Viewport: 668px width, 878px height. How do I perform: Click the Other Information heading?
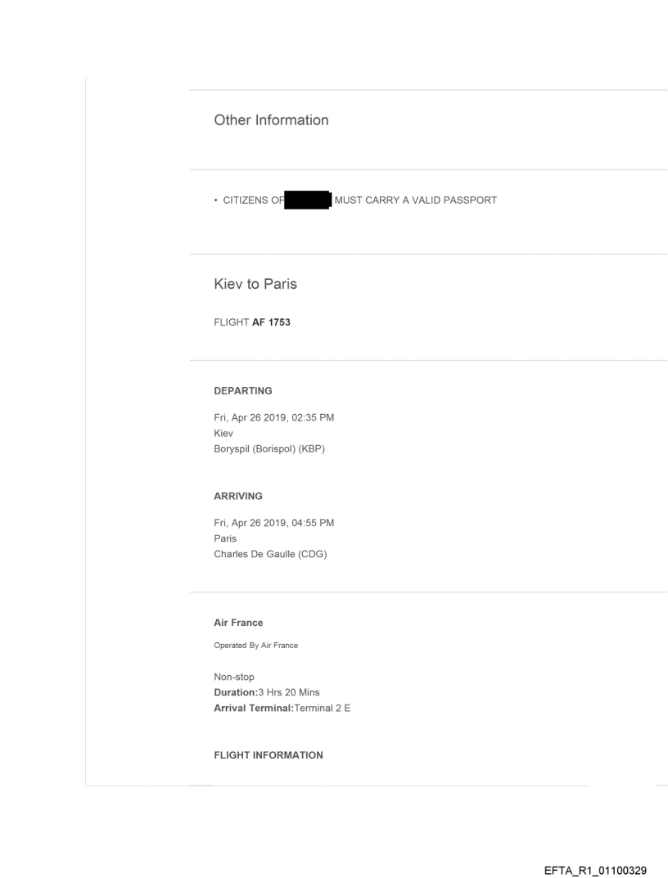pyautogui.click(x=271, y=120)
